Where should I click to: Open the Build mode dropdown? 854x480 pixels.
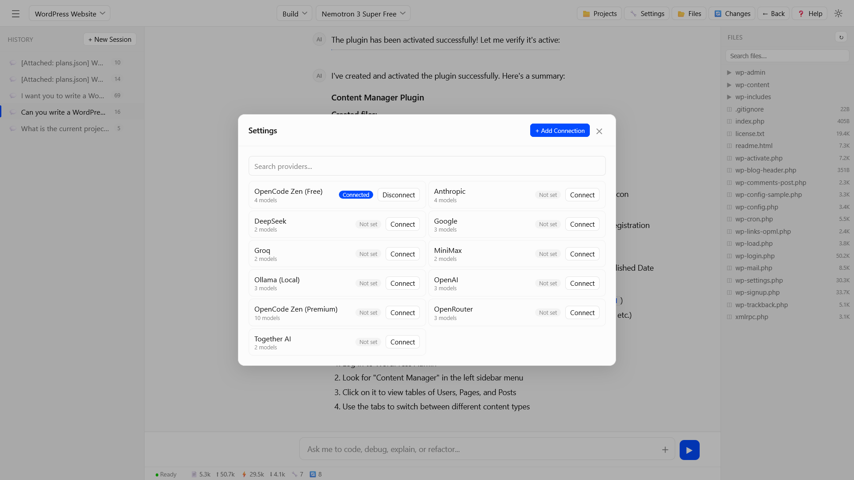coord(294,13)
